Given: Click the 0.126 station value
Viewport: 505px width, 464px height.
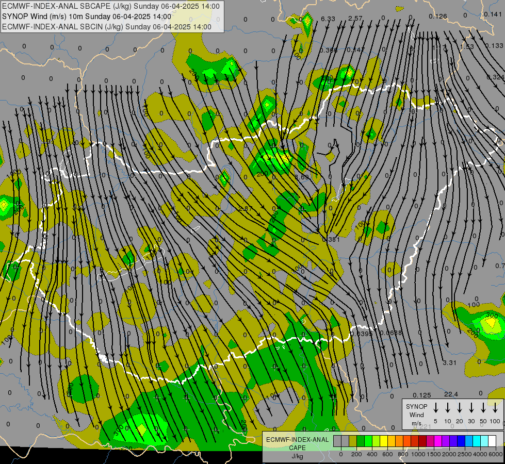Looking at the screenshot, I should click(438, 16).
